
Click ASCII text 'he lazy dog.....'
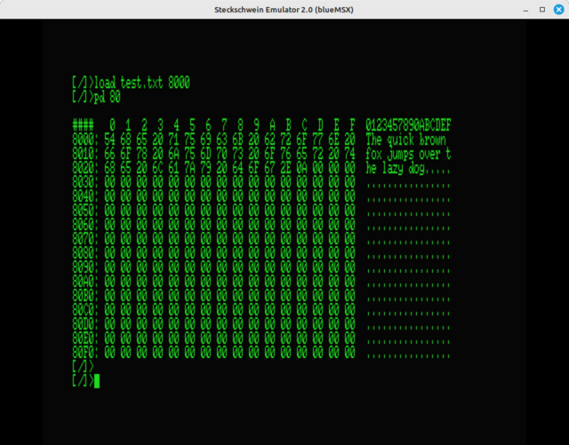[408, 169]
